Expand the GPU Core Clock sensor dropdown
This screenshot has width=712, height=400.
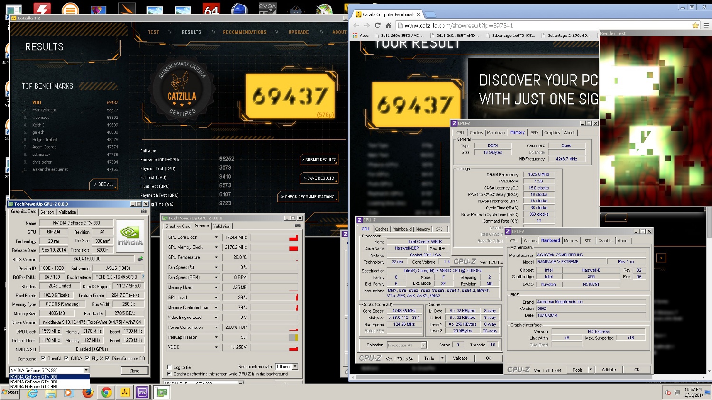(x=216, y=237)
